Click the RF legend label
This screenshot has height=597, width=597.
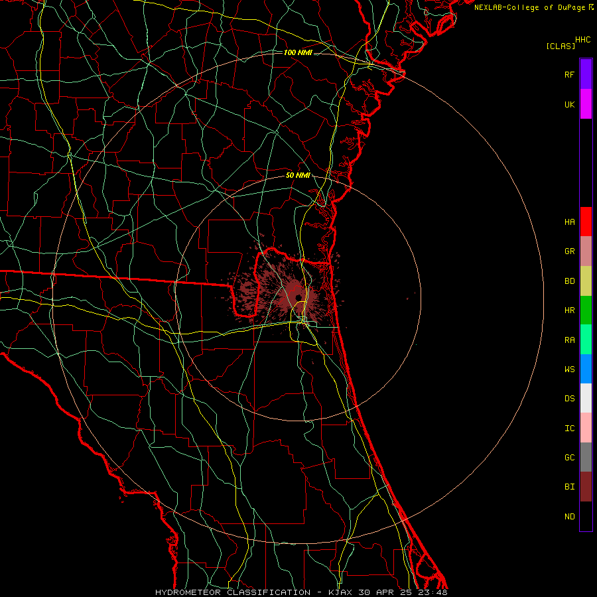point(569,74)
